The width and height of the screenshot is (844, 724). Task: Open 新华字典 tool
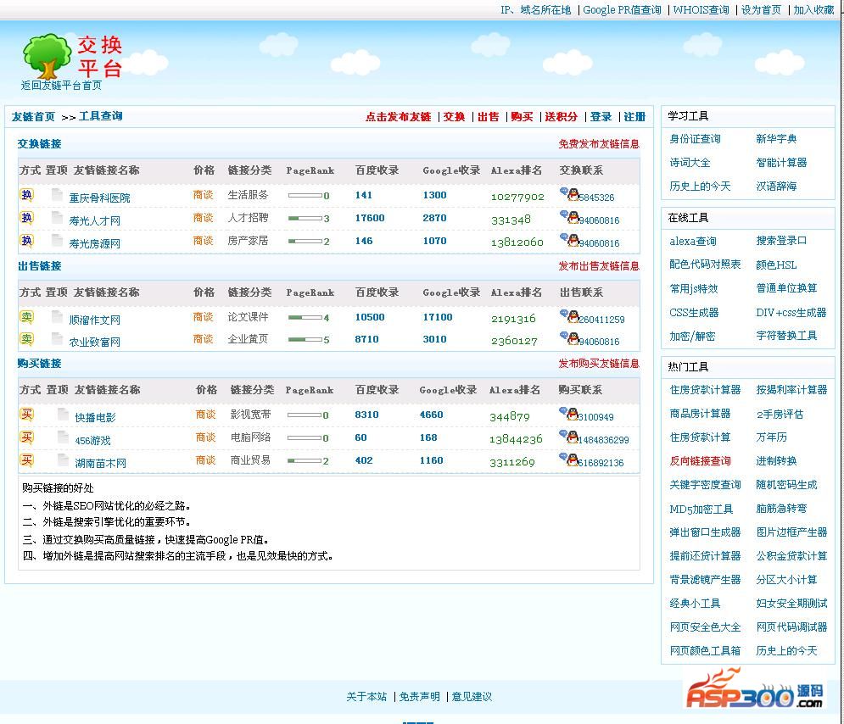coord(776,139)
